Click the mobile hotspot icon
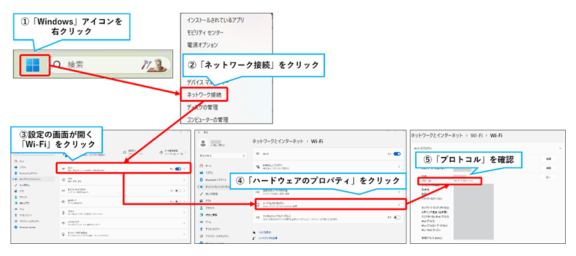This screenshot has height=256, width=576. (63, 191)
